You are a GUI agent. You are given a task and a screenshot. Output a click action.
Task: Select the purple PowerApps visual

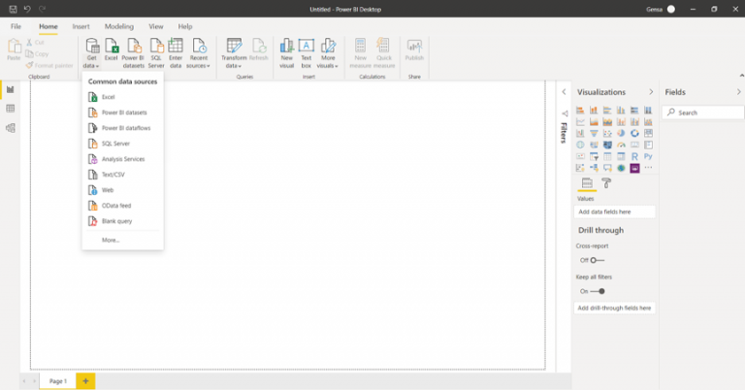tap(634, 168)
